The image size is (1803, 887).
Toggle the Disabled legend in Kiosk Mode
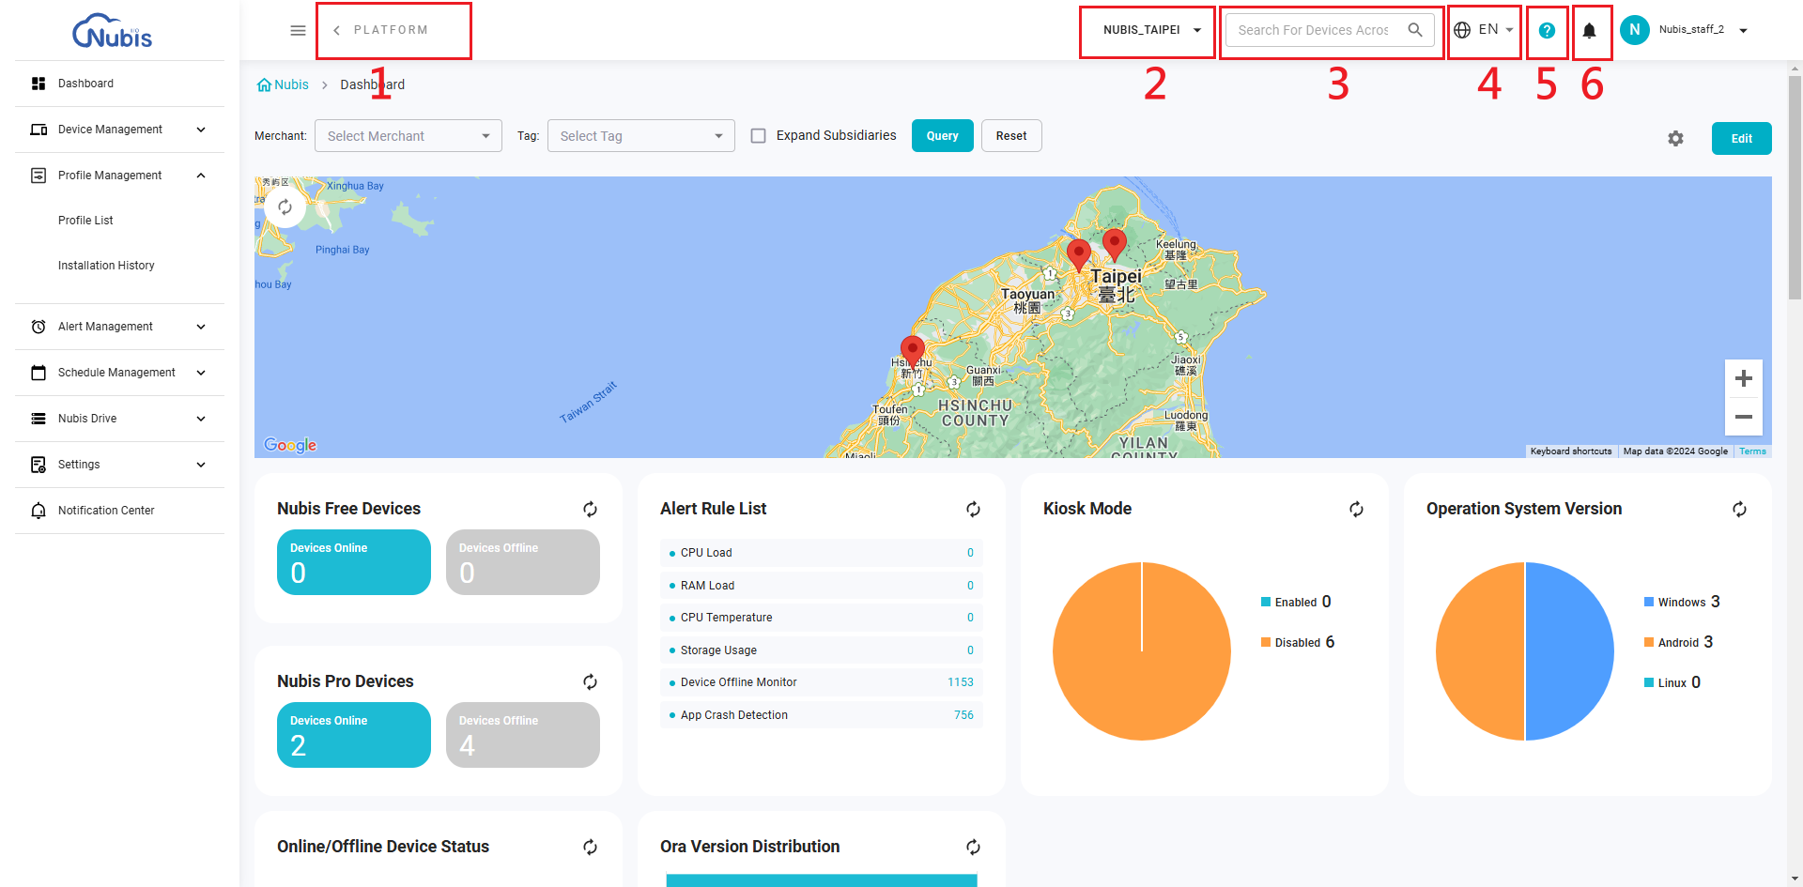(x=1298, y=642)
